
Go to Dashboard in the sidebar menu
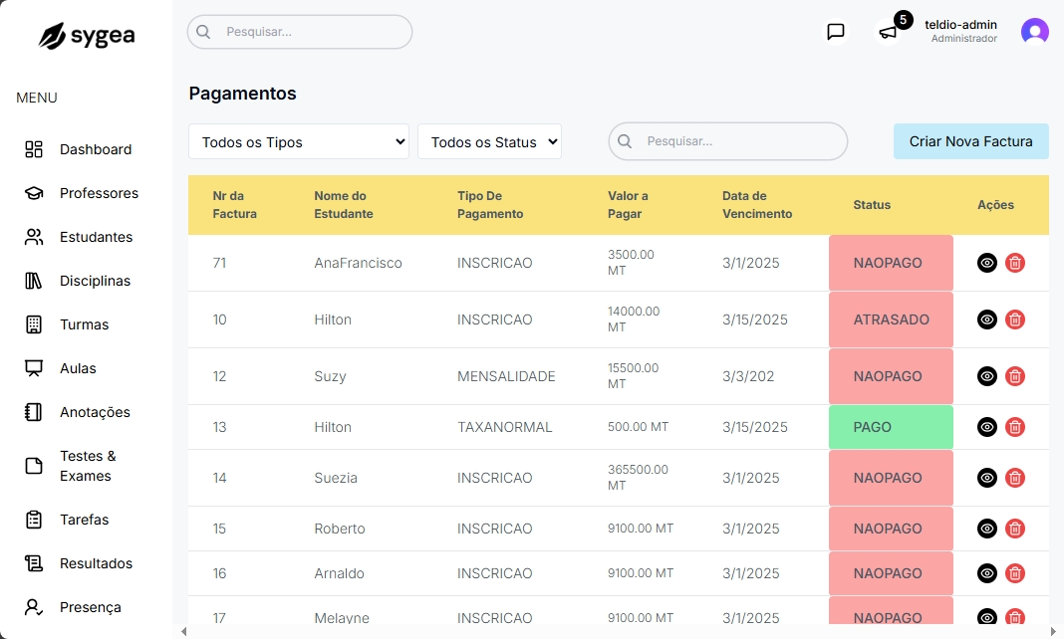coord(95,149)
